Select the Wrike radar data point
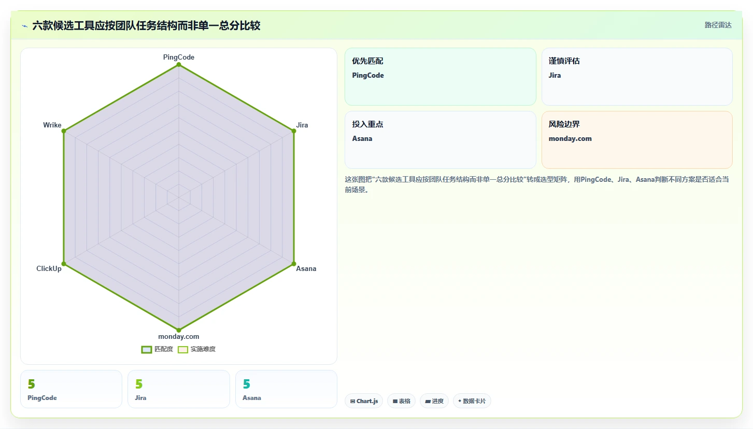Viewport: 753px width, 429px height. (x=64, y=131)
